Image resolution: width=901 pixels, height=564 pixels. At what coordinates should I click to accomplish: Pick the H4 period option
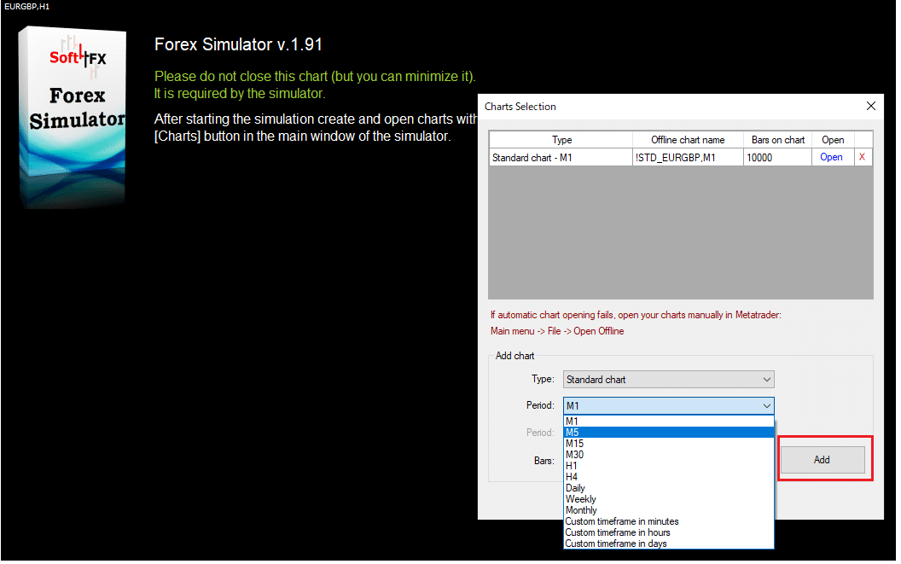[668, 477]
